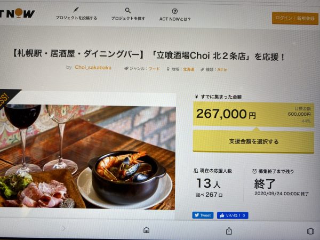The width and height of the screenshot is (320, 240).
Task: Click the 支援金額を選択する button
Action: point(253,141)
